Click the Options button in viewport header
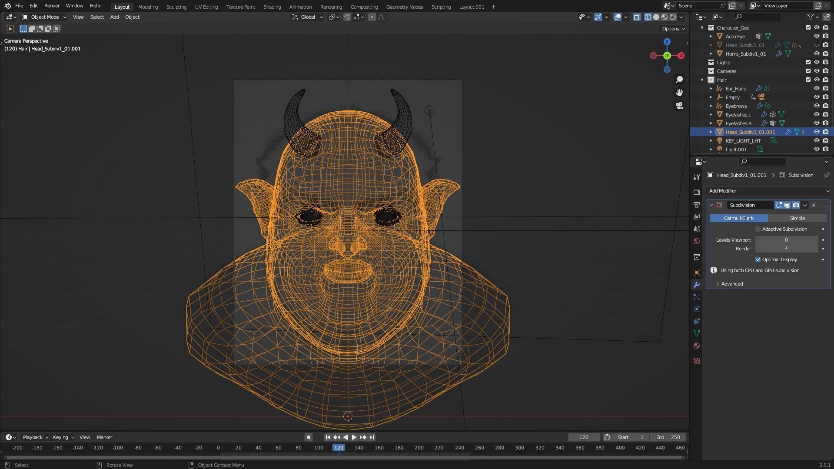This screenshot has height=469, width=834. point(673,29)
